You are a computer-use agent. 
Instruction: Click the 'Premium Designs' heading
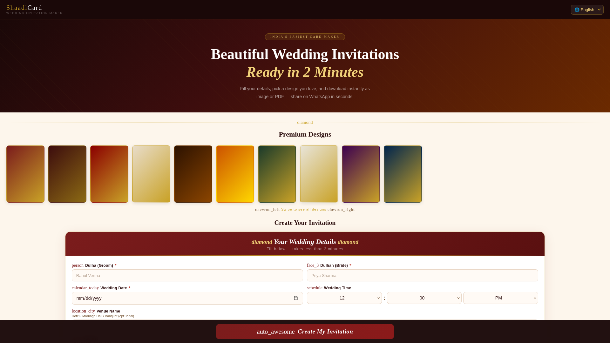[x=305, y=134]
